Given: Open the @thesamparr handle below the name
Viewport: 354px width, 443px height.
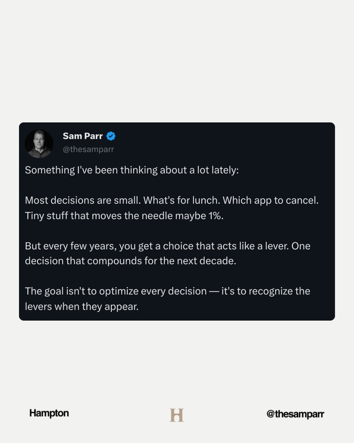Looking at the screenshot, I should [88, 149].
